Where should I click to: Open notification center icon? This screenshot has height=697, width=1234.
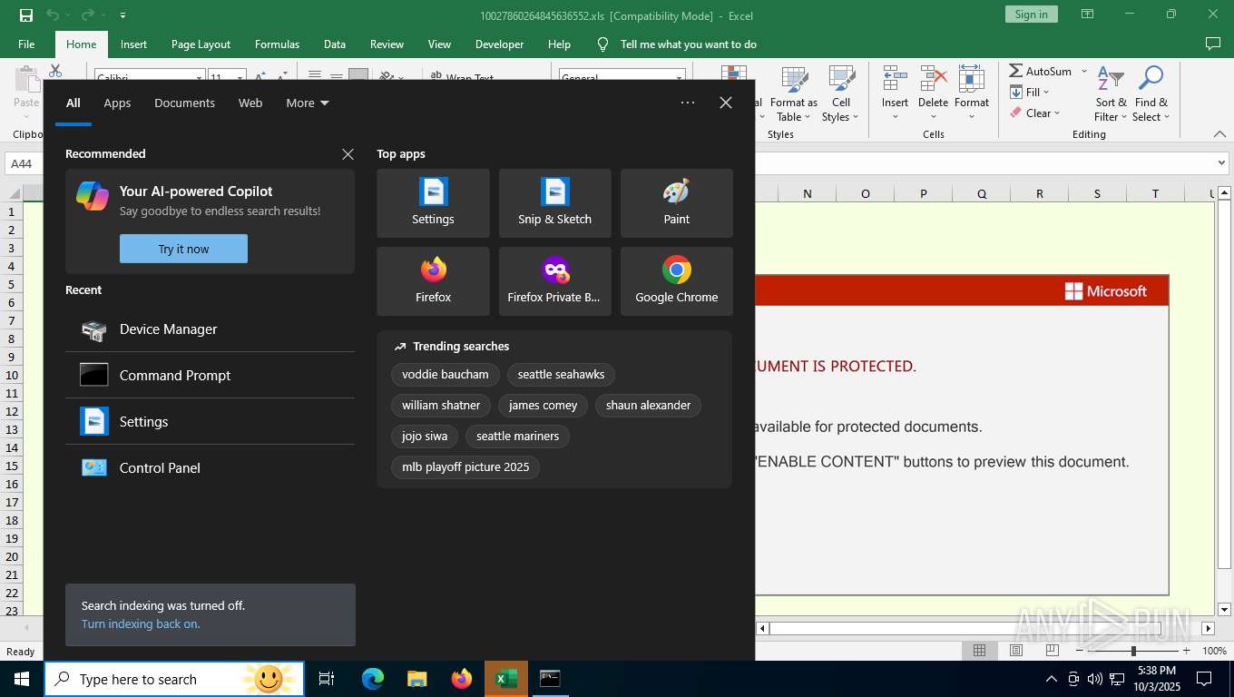coord(1204,679)
